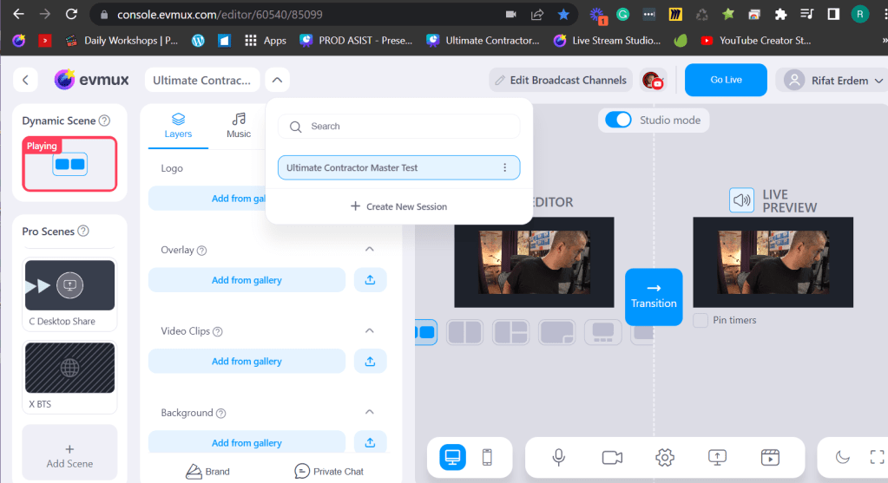Reload the browser page
Viewport: 888px width, 483px height.
pyautogui.click(x=71, y=14)
